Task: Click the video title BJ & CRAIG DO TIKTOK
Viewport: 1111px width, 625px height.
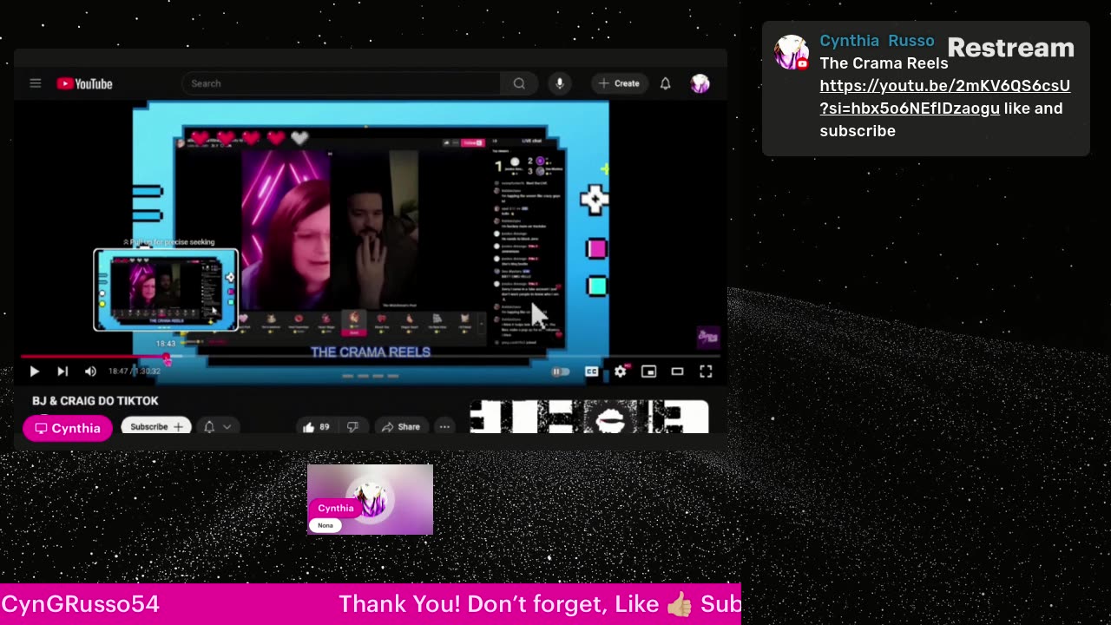Action: (95, 401)
